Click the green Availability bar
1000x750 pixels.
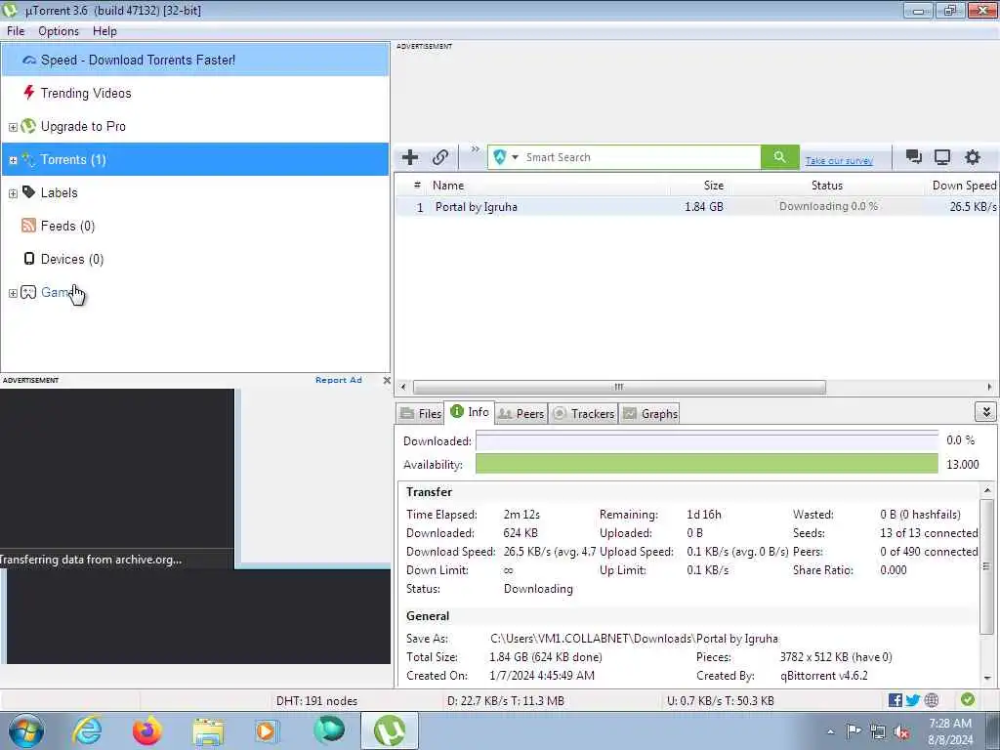[x=707, y=464]
